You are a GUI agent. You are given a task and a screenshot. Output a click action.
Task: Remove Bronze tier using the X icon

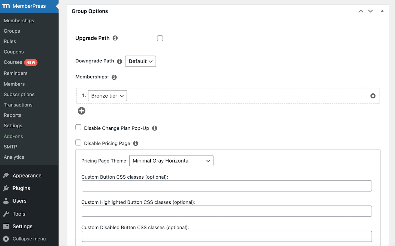pyautogui.click(x=373, y=96)
